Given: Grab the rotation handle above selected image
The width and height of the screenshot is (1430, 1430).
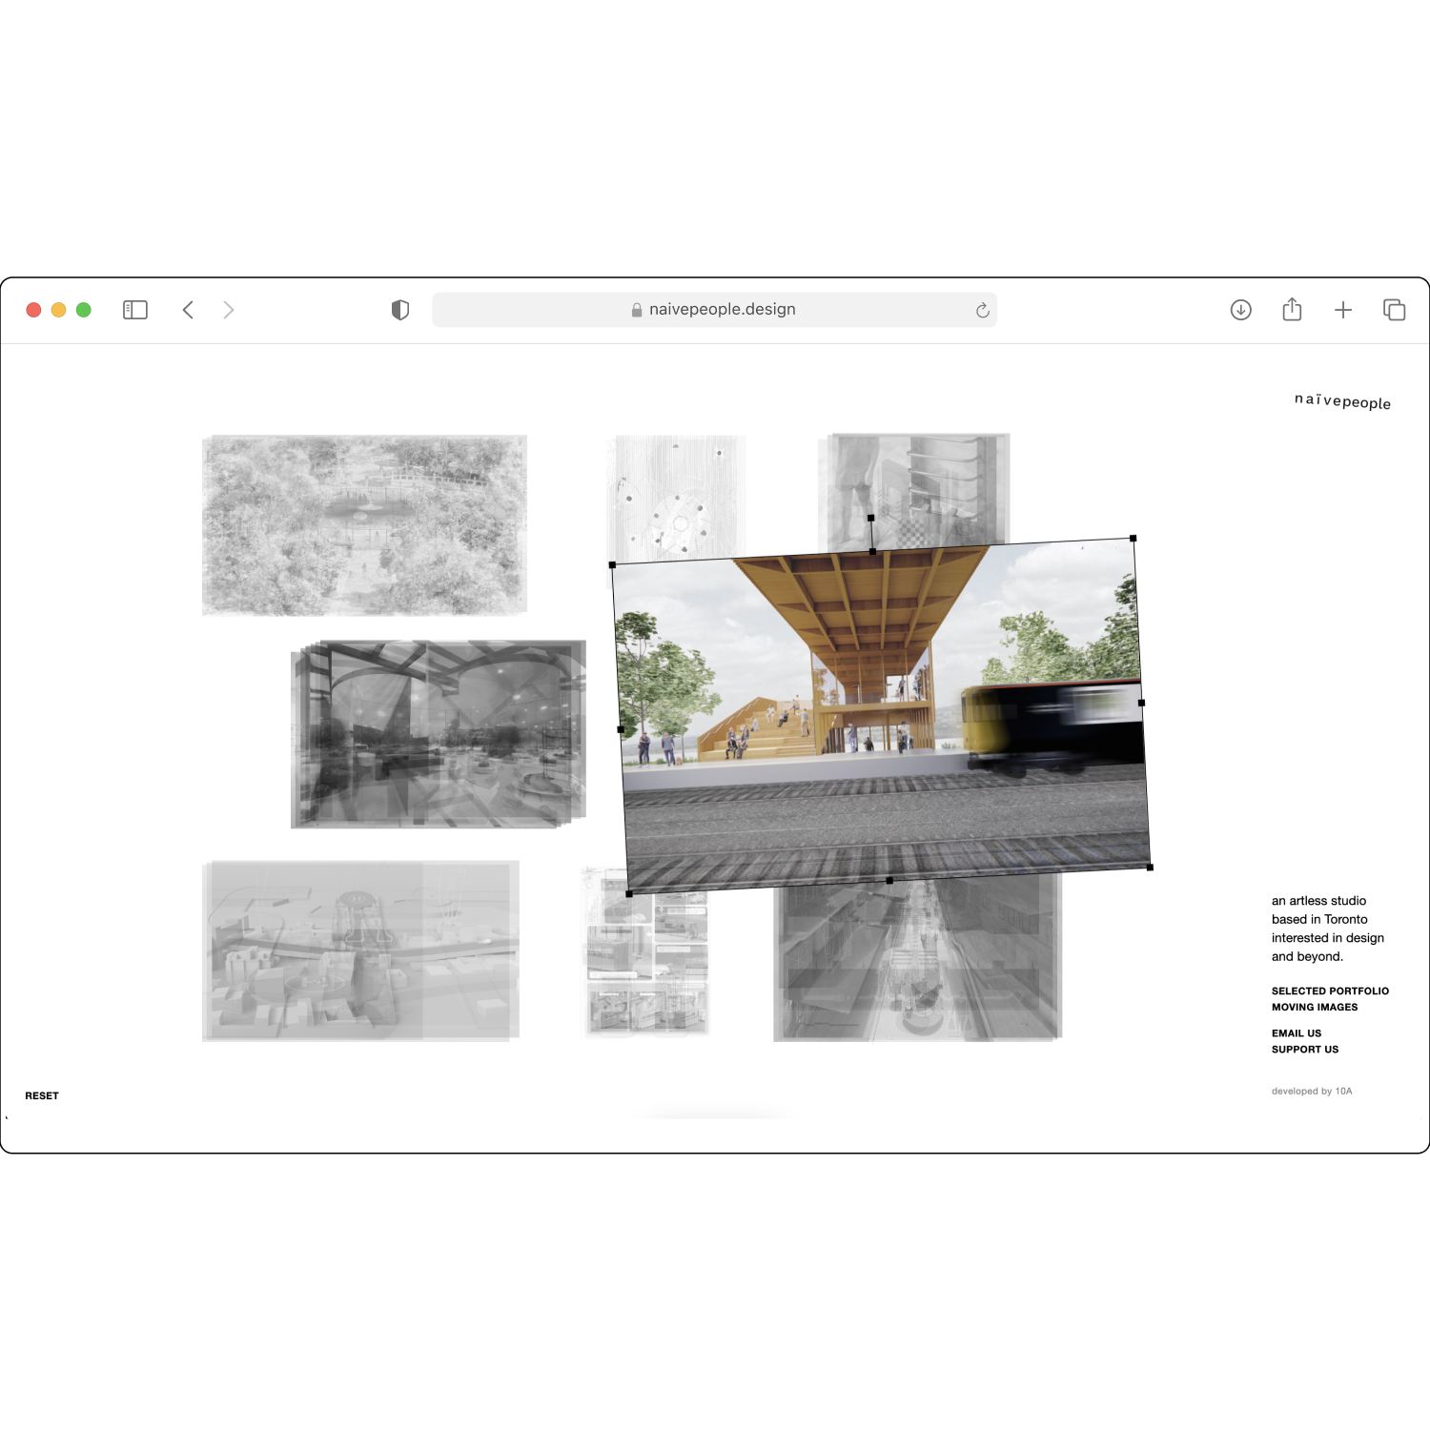Looking at the screenshot, I should [x=870, y=518].
